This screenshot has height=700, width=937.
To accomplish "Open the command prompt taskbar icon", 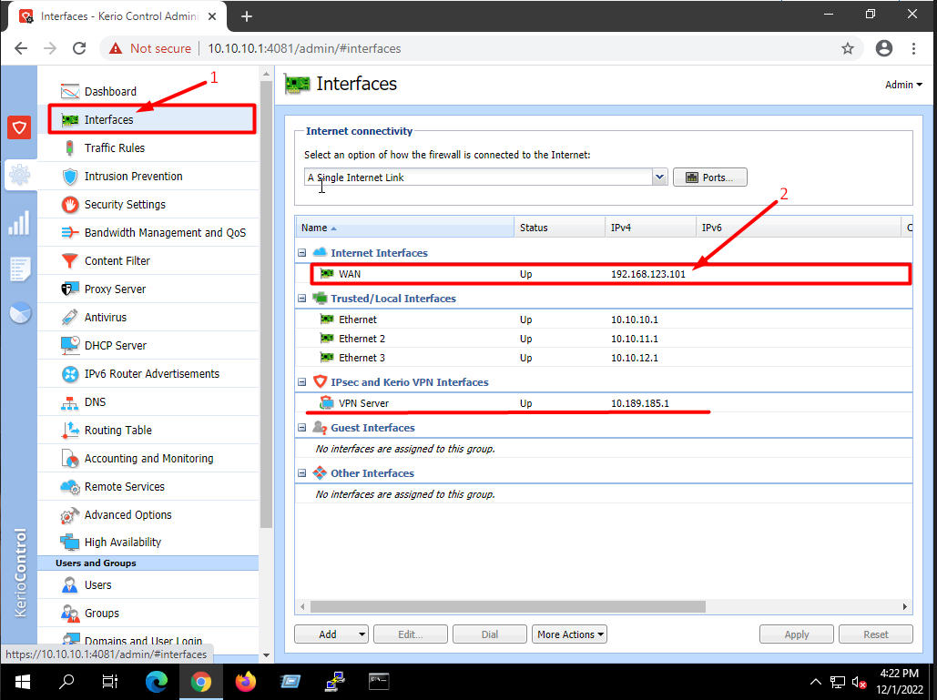I will 379,682.
